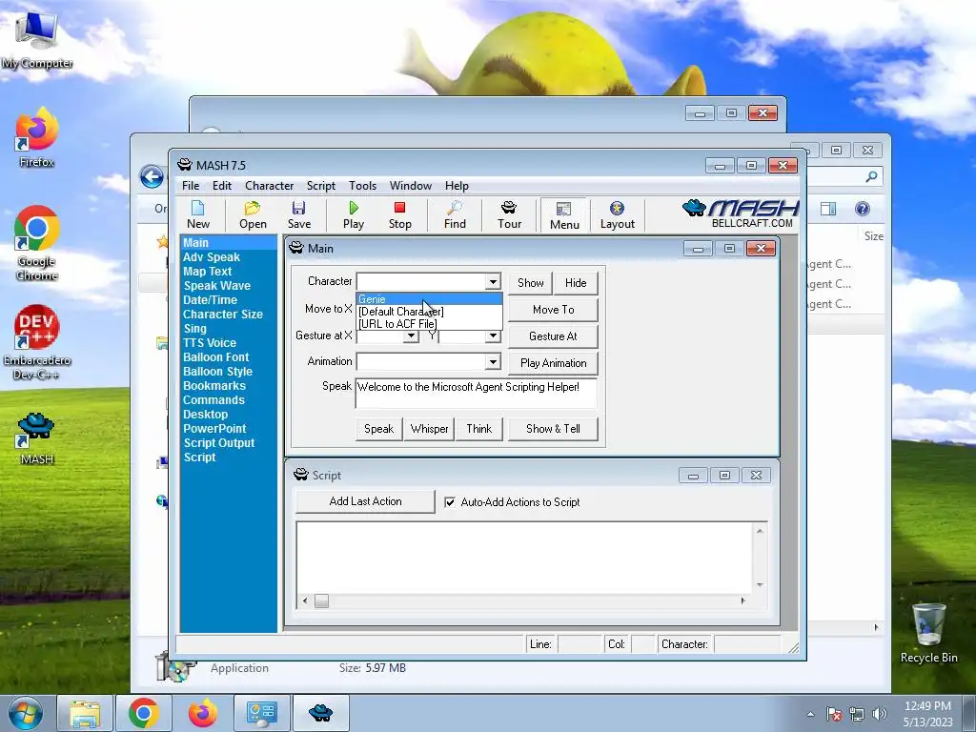976x732 pixels.
Task: Click the Chrome taskbar icon
Action: [144, 713]
